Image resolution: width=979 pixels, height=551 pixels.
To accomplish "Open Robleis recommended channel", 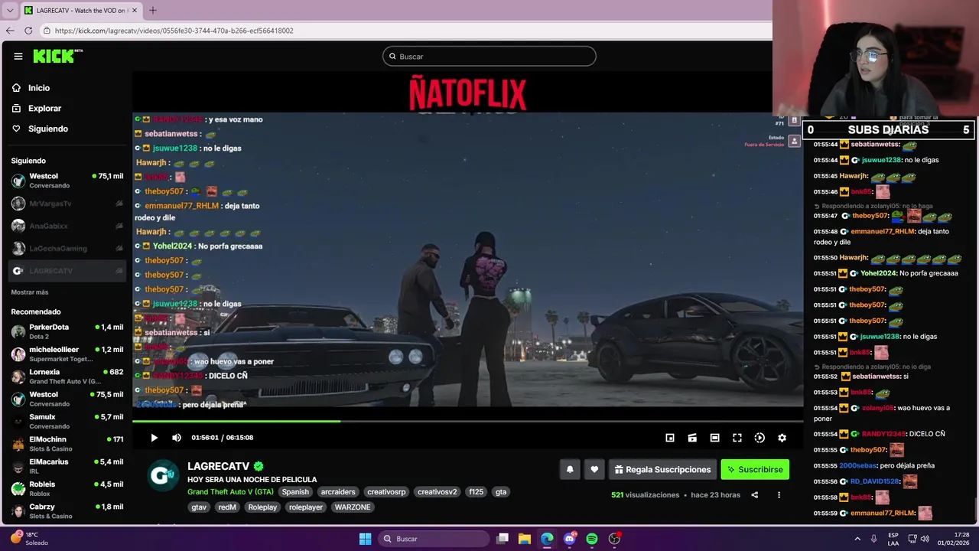I will [x=67, y=488].
